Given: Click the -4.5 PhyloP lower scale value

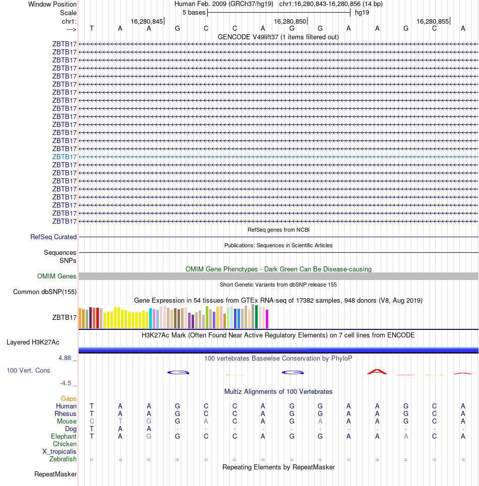Looking at the screenshot, I should (66, 383).
